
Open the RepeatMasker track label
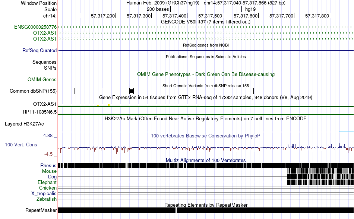click(41, 210)
